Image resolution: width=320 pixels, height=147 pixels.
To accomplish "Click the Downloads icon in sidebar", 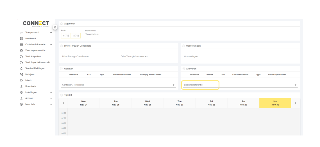I will click(x=21, y=86).
